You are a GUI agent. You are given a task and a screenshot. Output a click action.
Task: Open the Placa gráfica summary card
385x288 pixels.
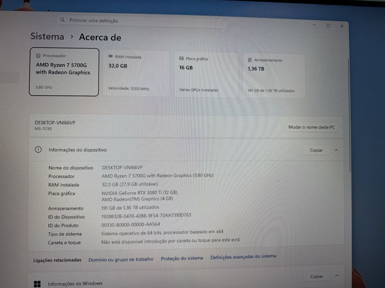click(x=206, y=74)
